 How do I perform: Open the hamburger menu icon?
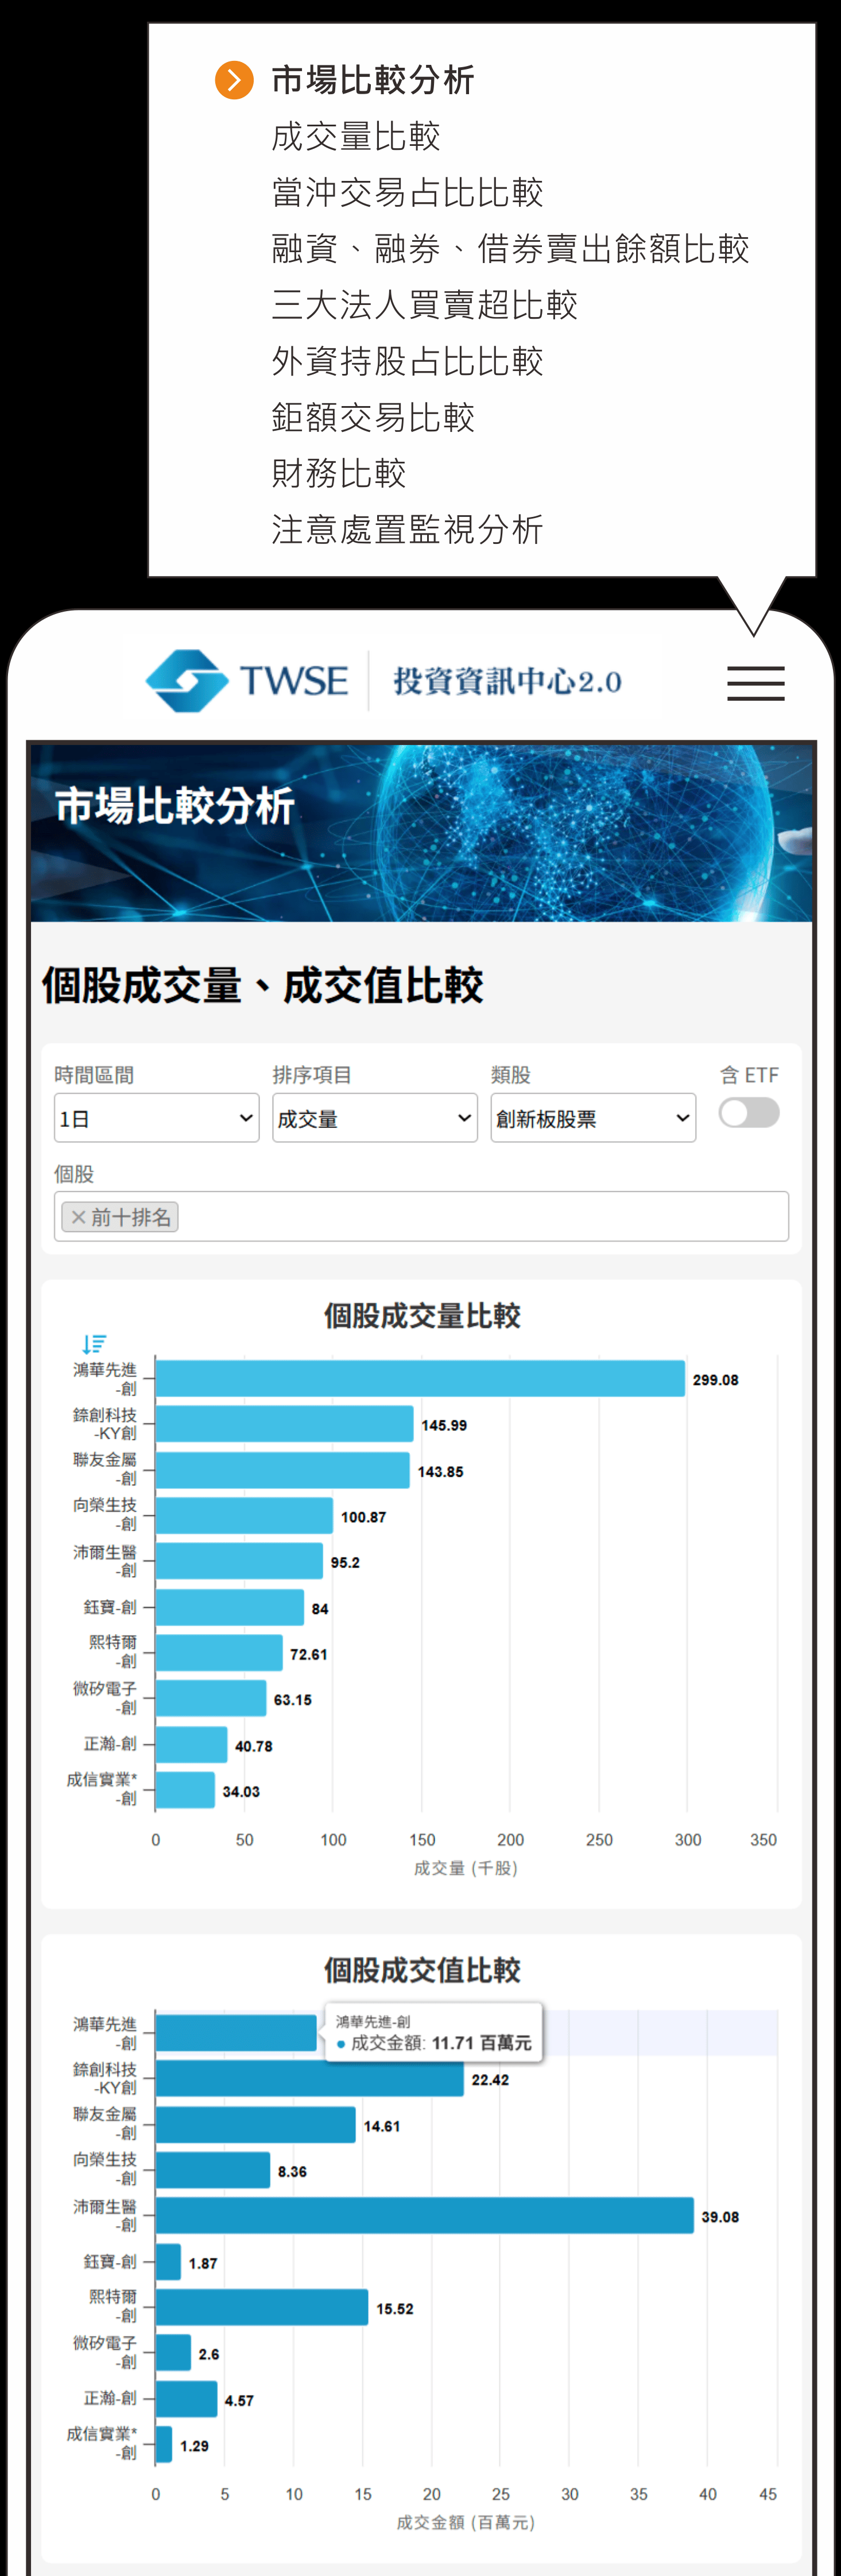(755, 683)
